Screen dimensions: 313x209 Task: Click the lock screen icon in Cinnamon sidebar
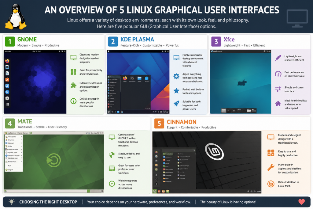[156, 175]
